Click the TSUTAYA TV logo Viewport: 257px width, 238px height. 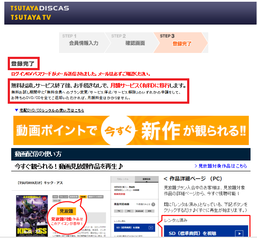click(x=31, y=17)
